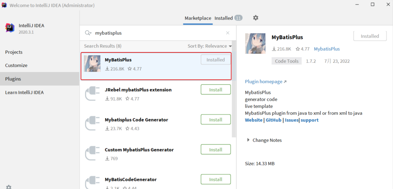393x189 pixels.
Task: Open the plugins settings gear menu
Action: pos(255,18)
